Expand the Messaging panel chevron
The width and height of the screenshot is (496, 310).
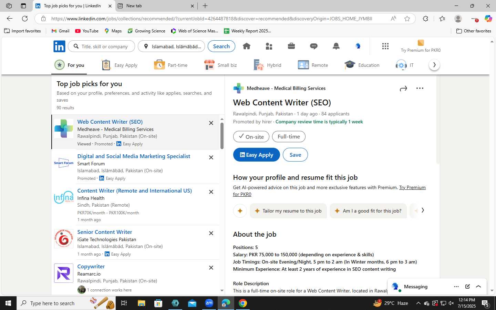click(478, 287)
